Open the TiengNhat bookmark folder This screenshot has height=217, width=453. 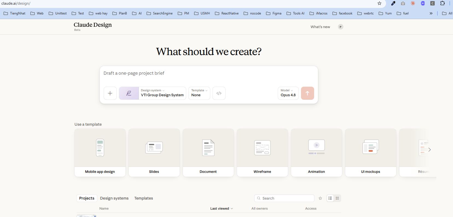click(x=14, y=13)
